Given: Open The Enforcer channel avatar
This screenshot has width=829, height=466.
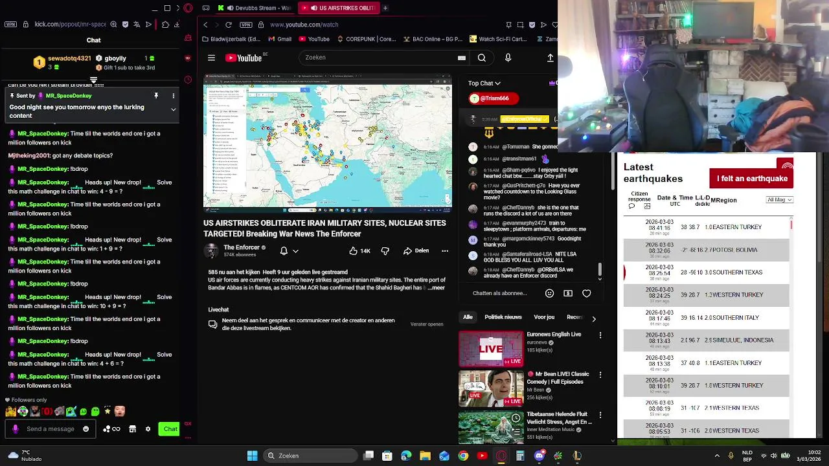Looking at the screenshot, I should [x=211, y=251].
